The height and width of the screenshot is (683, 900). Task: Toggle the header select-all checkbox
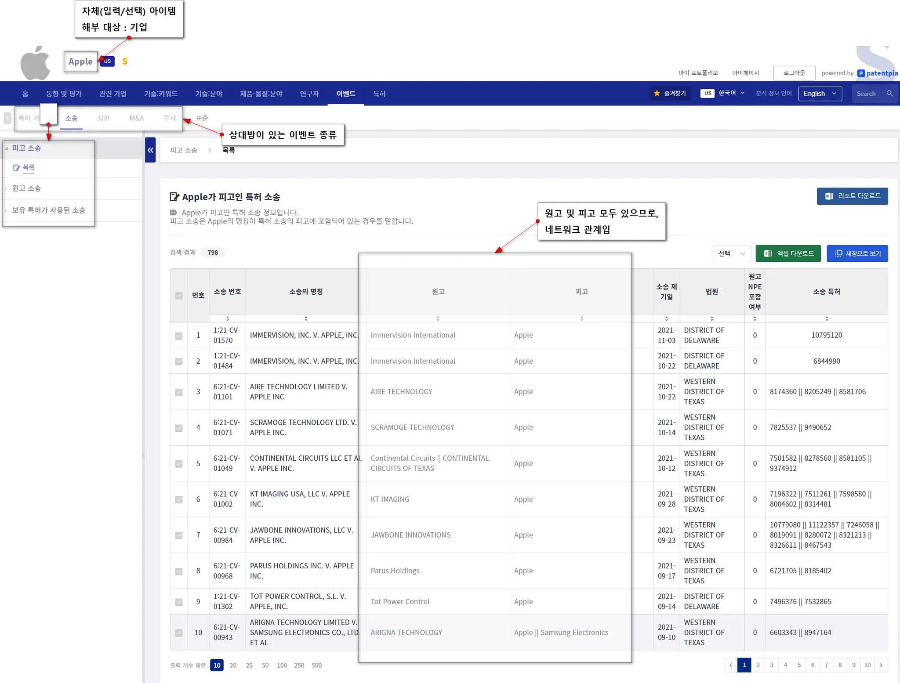point(179,296)
